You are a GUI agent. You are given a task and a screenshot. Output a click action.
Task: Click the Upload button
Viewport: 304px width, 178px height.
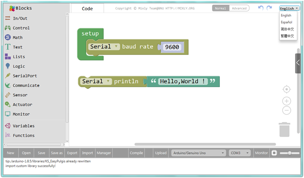point(161,153)
